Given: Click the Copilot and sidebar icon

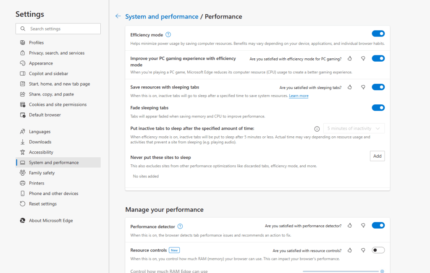Looking at the screenshot, I should [x=23, y=73].
